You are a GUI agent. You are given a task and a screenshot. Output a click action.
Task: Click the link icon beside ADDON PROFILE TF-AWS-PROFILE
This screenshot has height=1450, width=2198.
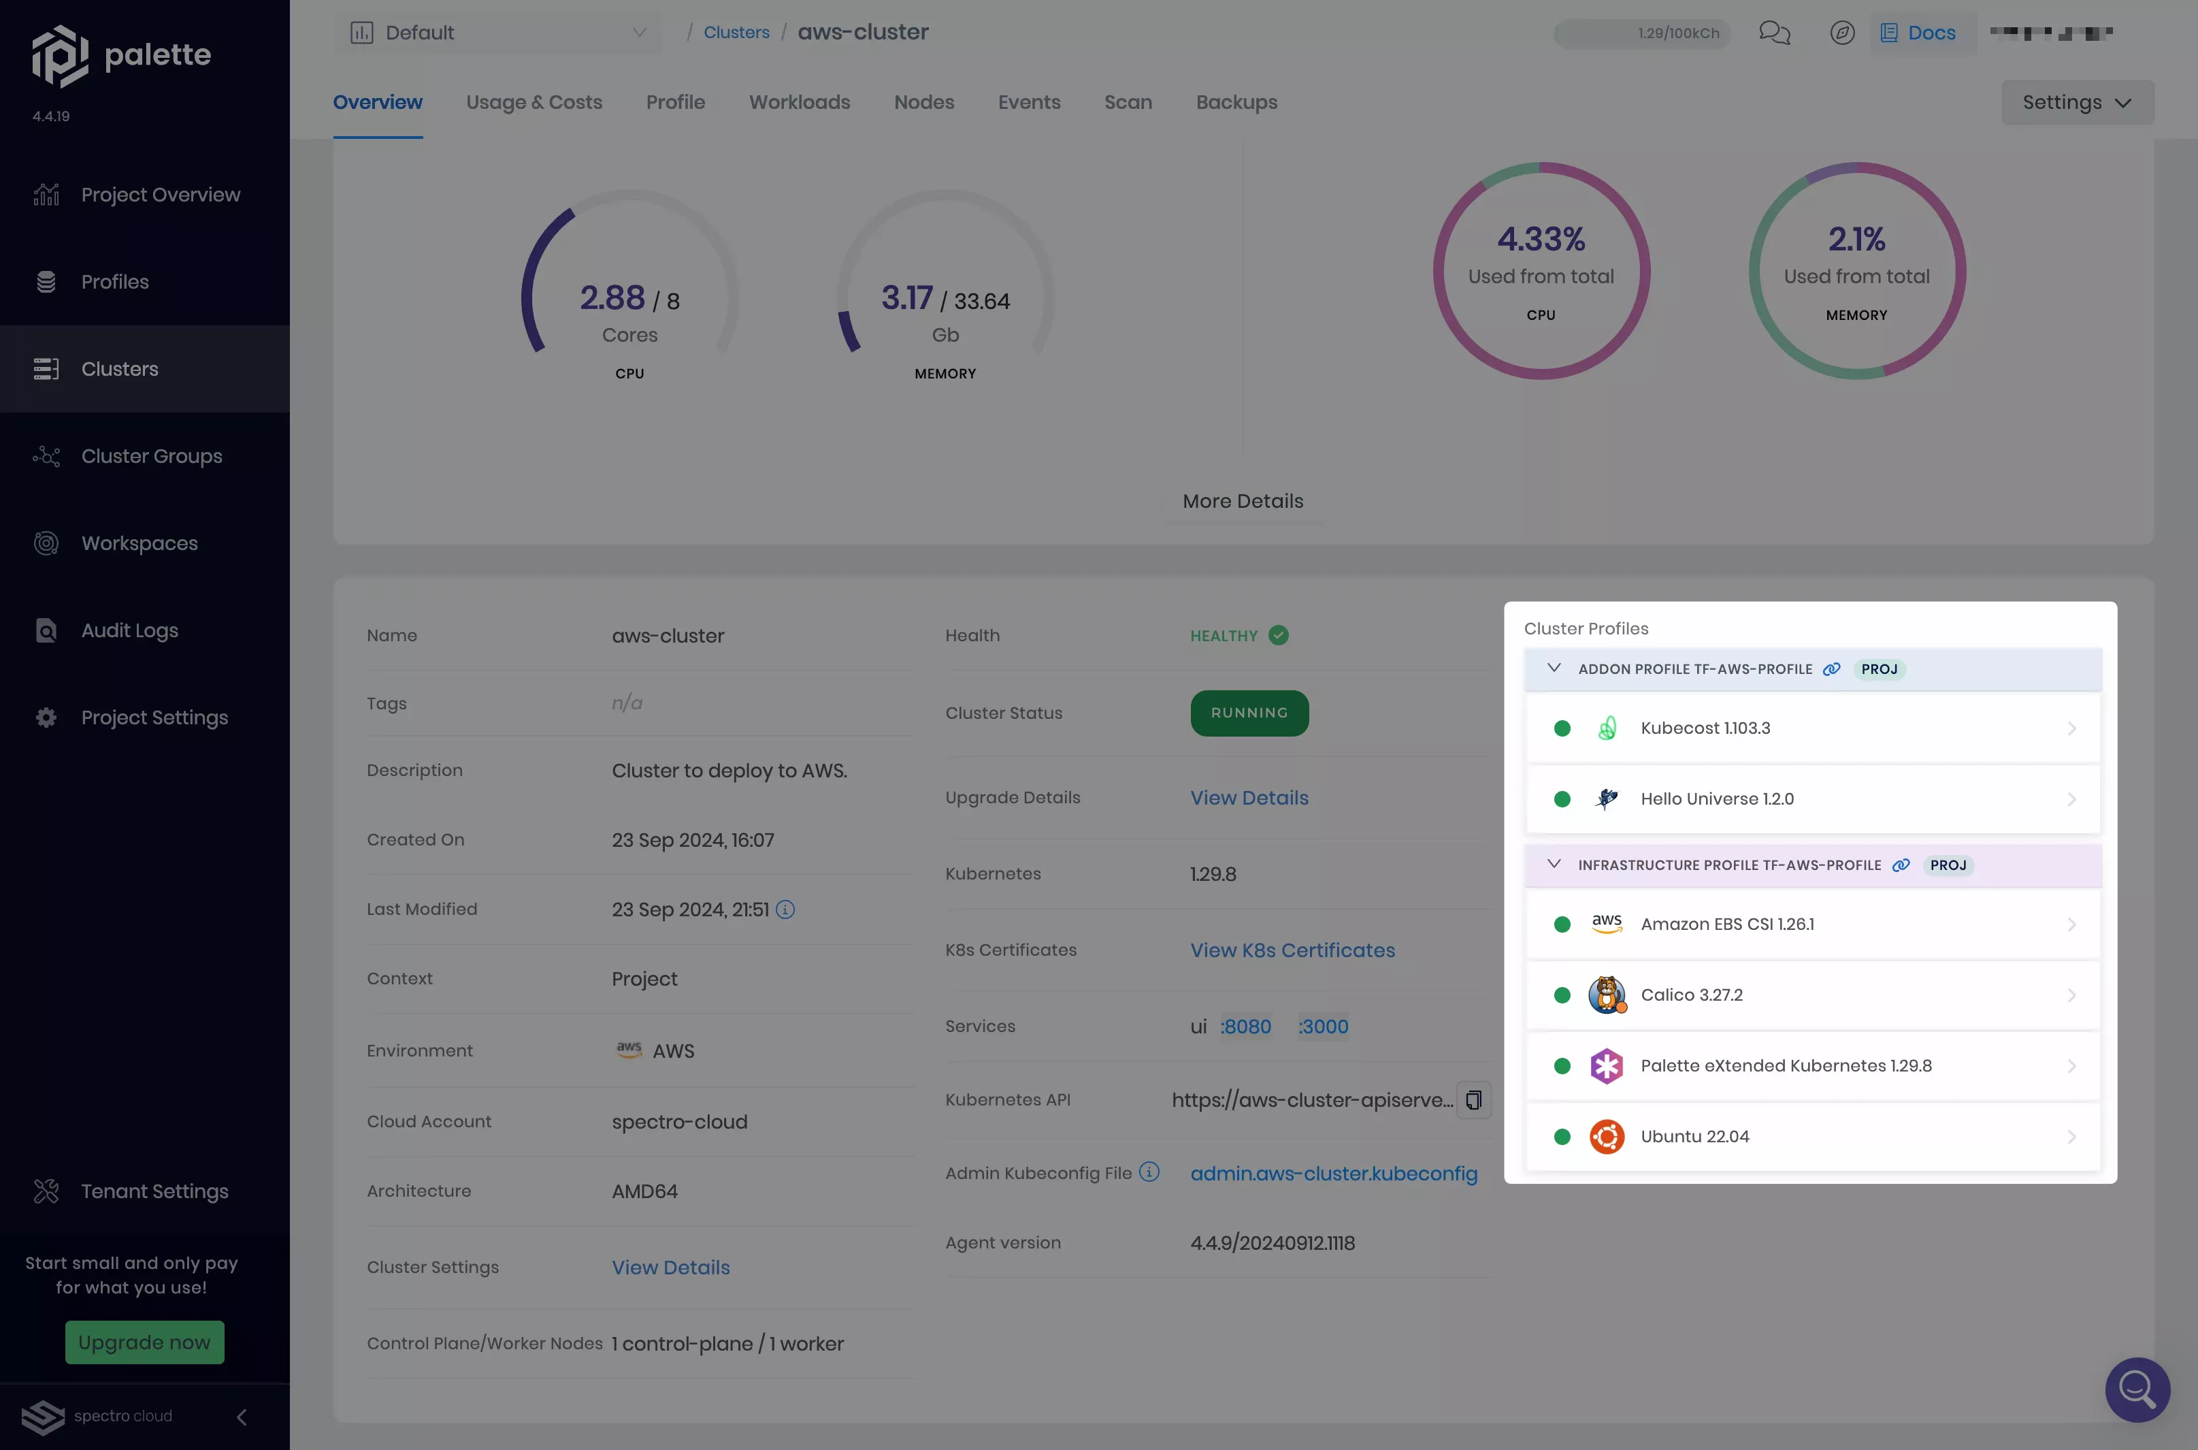1831,668
